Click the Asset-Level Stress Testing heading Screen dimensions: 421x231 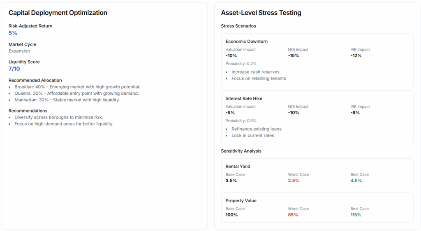pyautogui.click(x=261, y=13)
